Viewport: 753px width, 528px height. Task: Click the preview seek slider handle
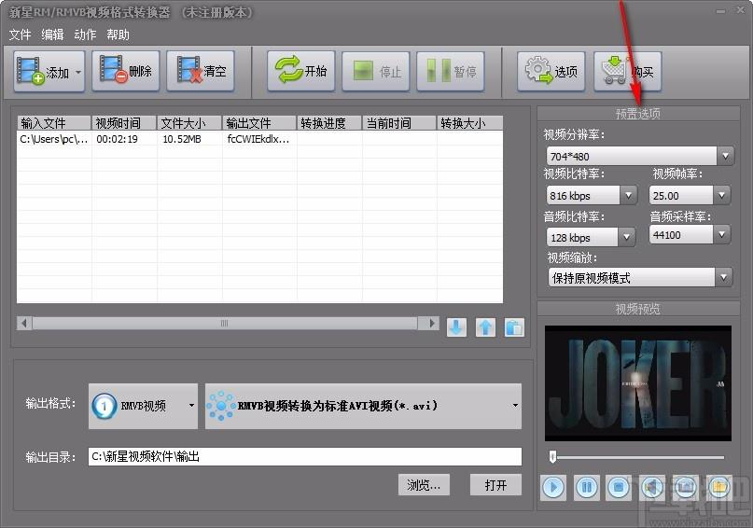[x=552, y=456]
